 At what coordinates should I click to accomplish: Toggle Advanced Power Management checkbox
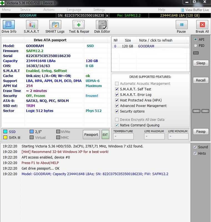coord(117,106)
